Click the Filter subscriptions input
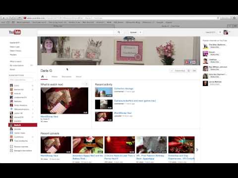 tap(21, 80)
